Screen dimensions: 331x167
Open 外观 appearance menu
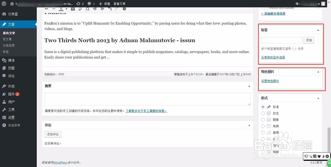coord(18,86)
